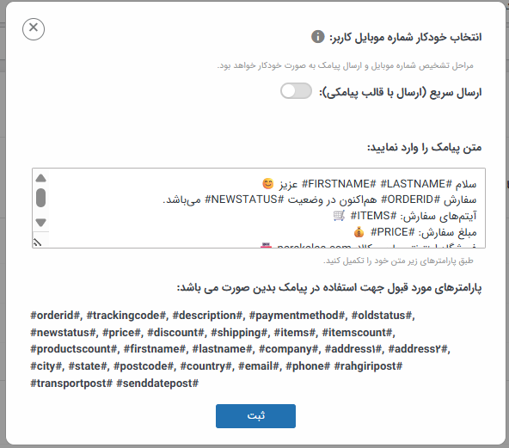Image resolution: width=509 pixels, height=448 pixels.
Task: Click the smiley emoji in the message
Action: (x=268, y=183)
